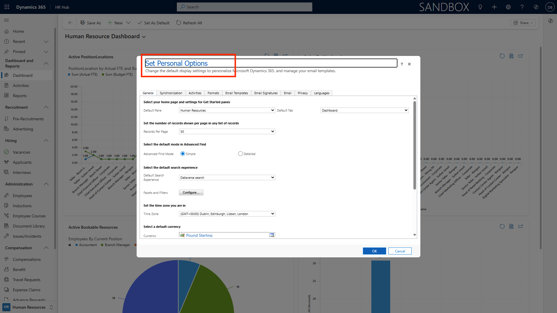Image resolution: width=557 pixels, height=313 pixels.
Task: Select the Detailed advanced find mode
Action: tap(240, 154)
